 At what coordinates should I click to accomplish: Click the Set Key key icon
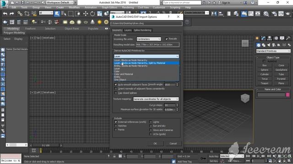[203, 158]
